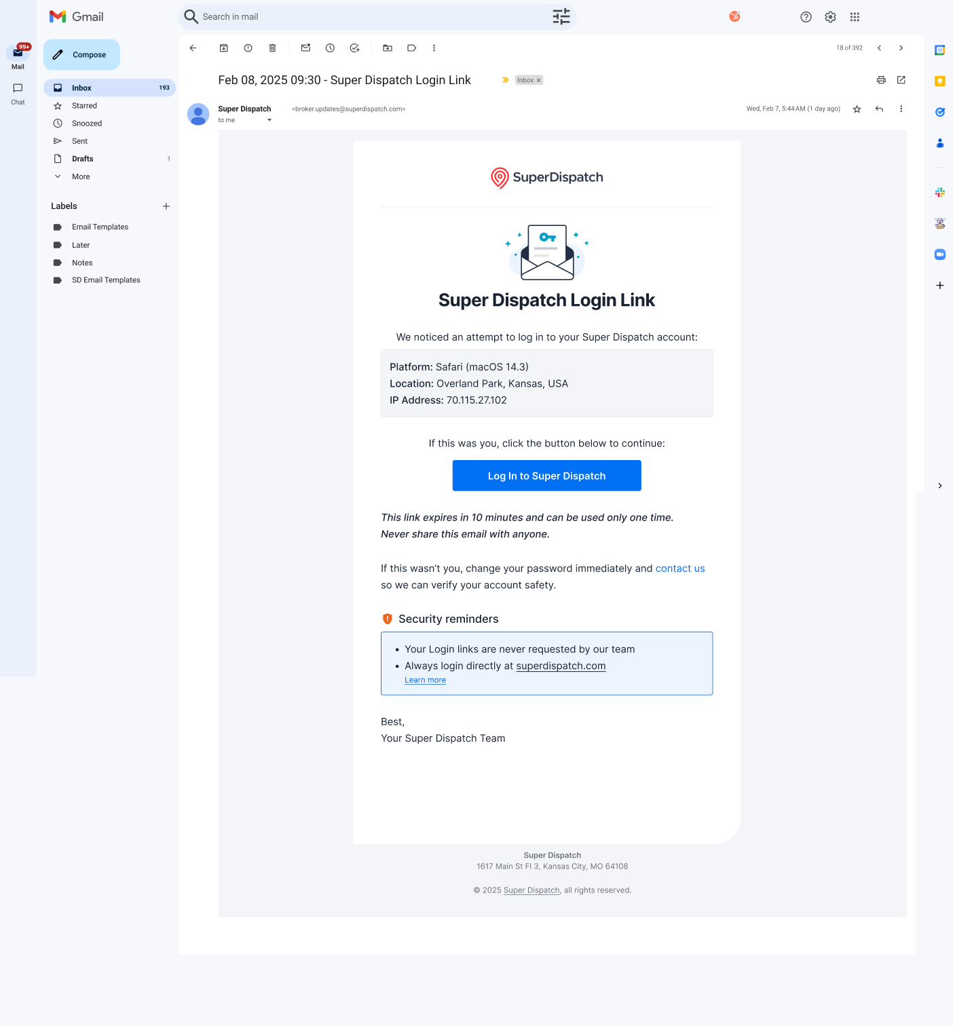The image size is (953, 1026).
Task: Click the Compose button
Action: [81, 55]
